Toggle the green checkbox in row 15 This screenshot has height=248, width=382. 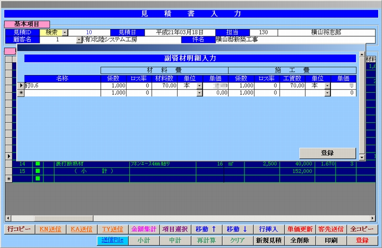point(38,171)
